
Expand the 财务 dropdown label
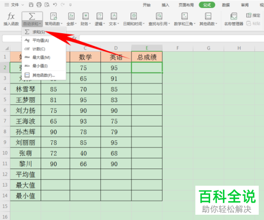[x=86, y=24]
